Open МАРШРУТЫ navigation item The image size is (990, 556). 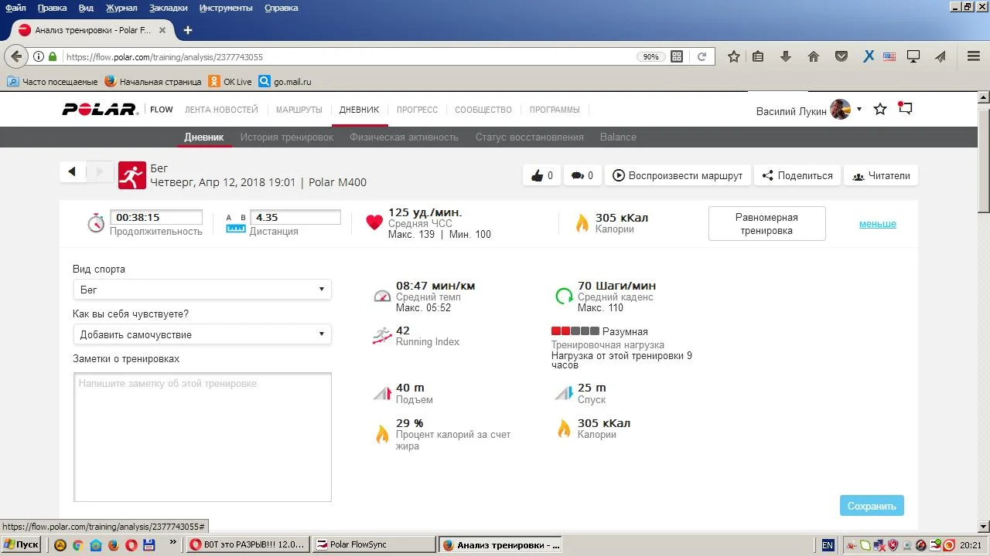299,110
